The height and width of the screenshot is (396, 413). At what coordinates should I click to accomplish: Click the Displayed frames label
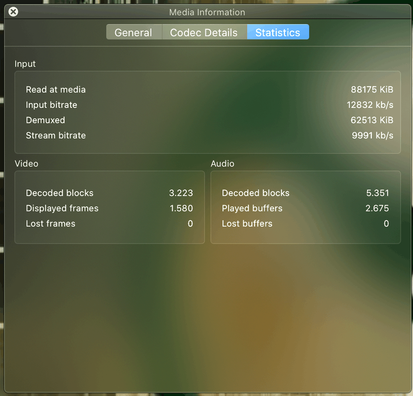(62, 209)
